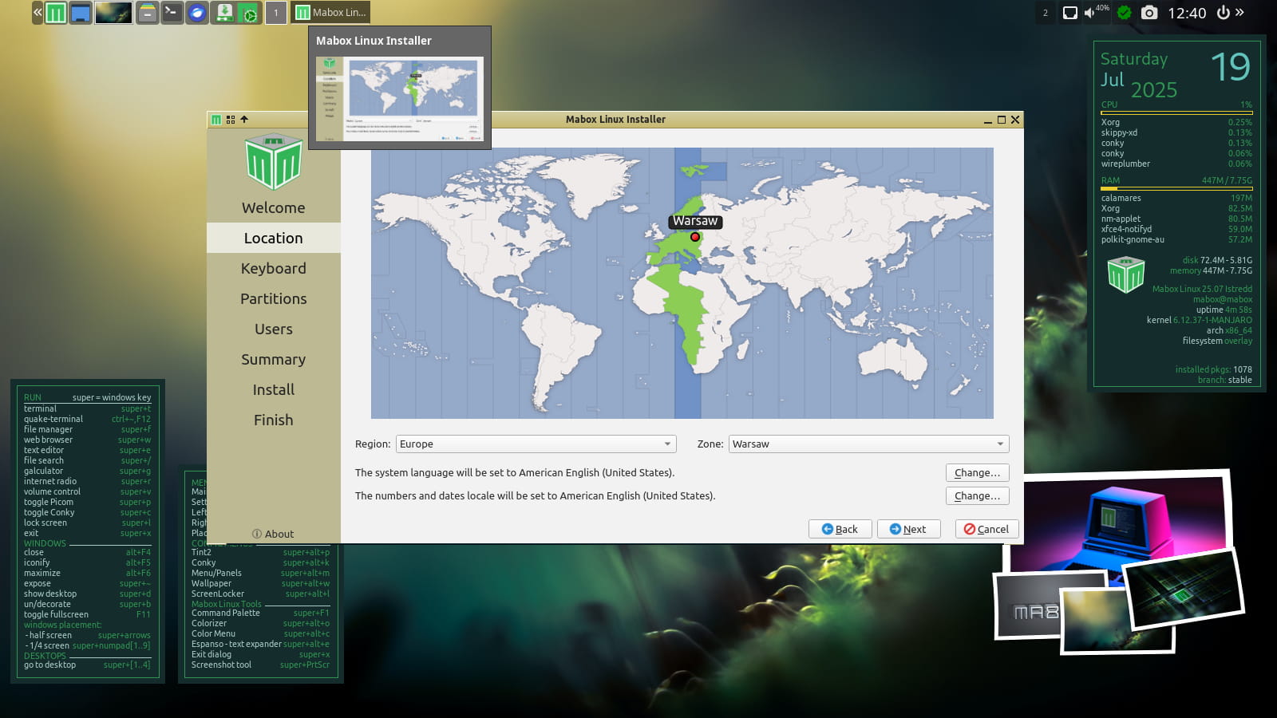Switch to desktop 2 in the pager
The height and width of the screenshot is (718, 1277).
[1046, 13]
